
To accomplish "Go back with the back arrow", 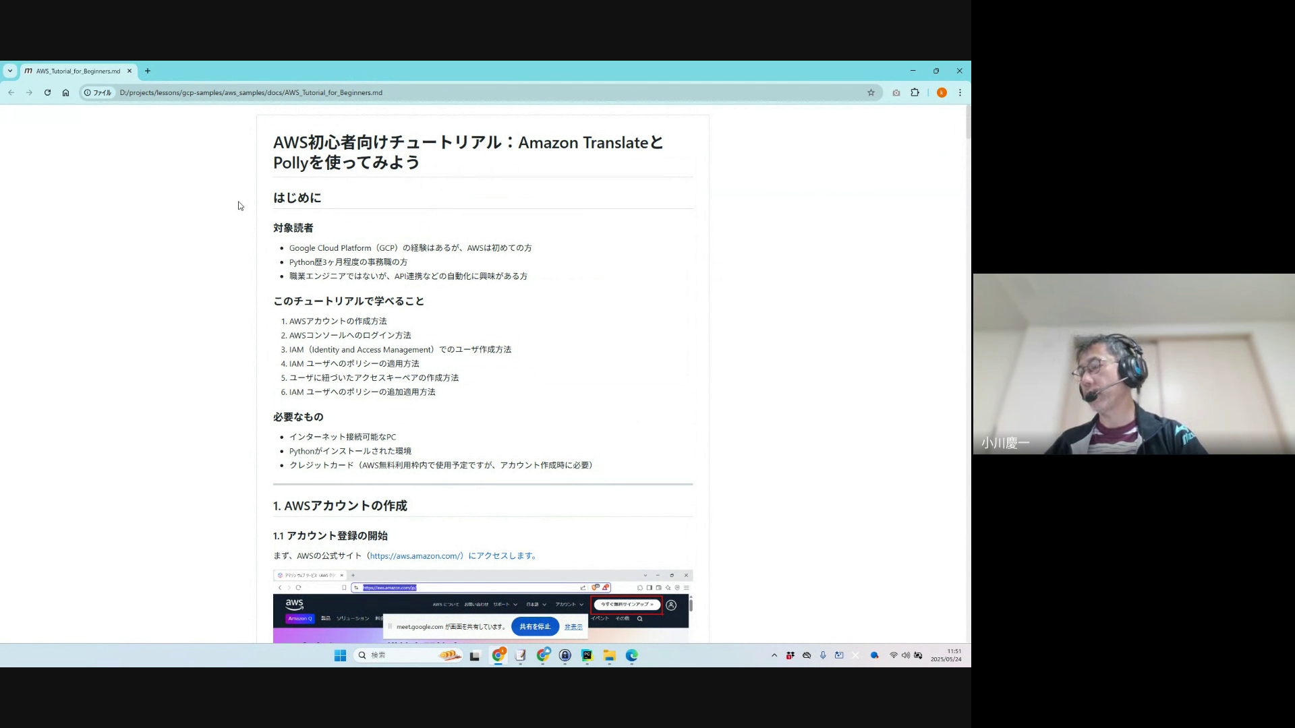I will point(11,93).
